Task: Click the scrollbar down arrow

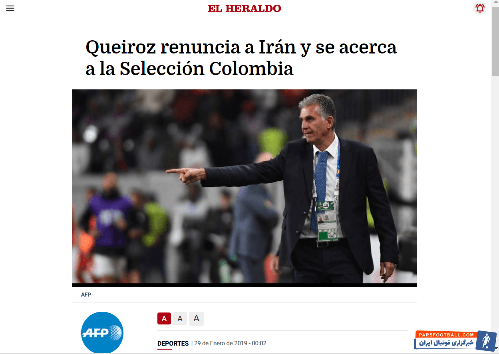Action: coord(495,350)
